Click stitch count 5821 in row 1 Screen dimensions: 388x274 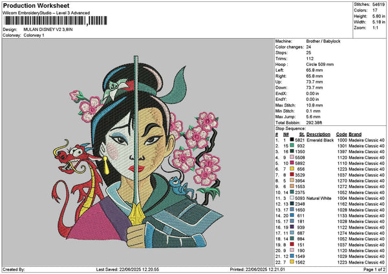(x=300, y=140)
